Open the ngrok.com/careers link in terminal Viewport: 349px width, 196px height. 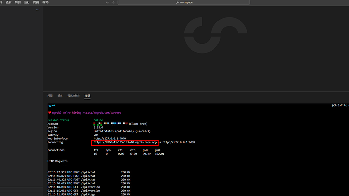(x=102, y=113)
